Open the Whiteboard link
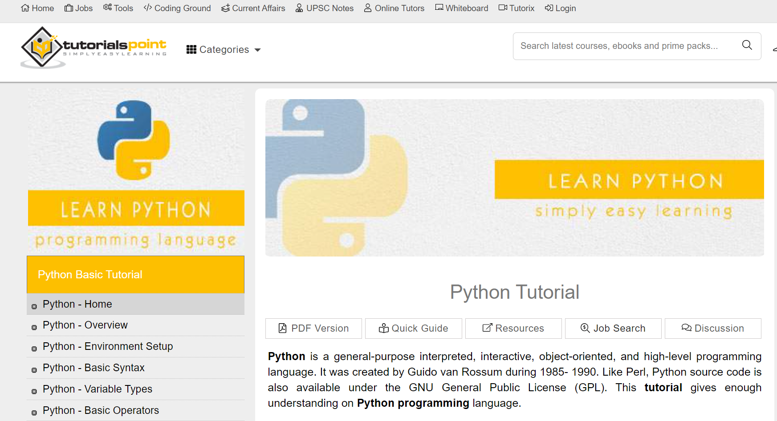 click(x=462, y=8)
